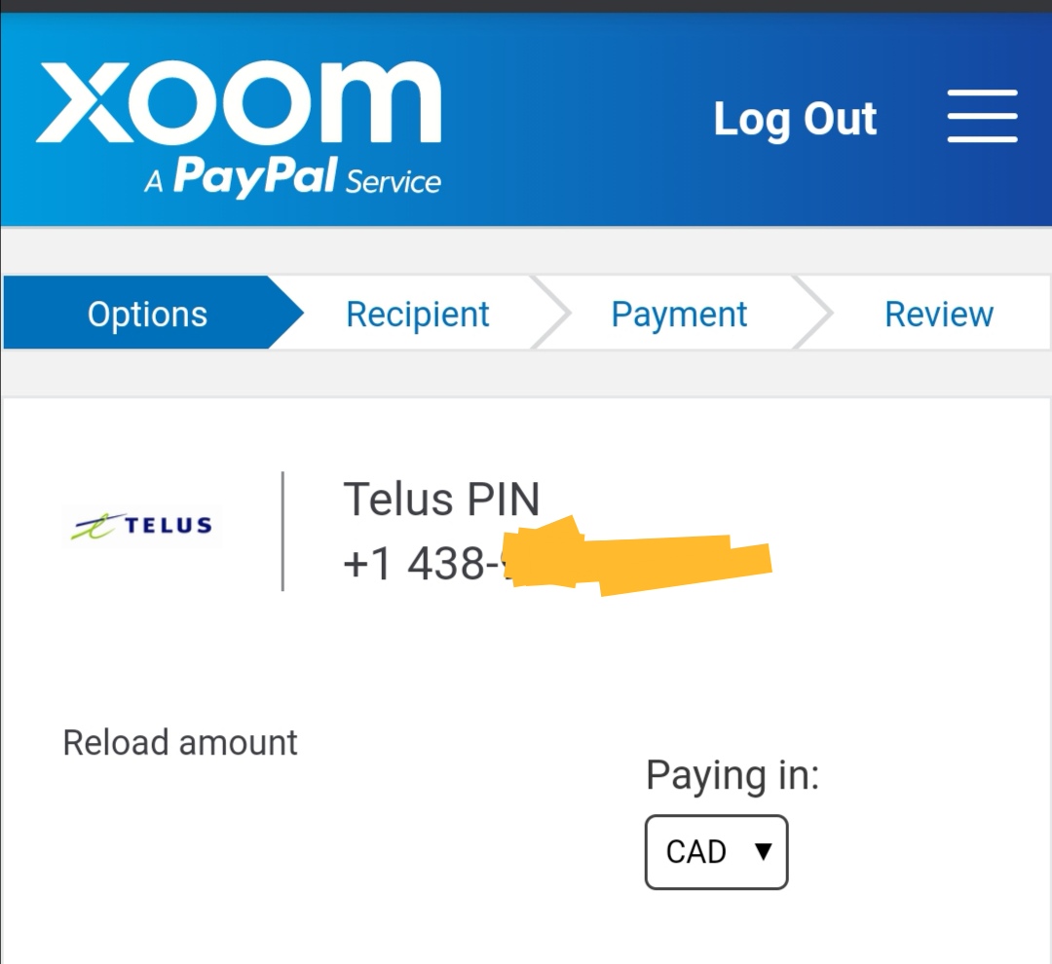1052x964 pixels.
Task: Click the vertical divider beside the Telus logo
Action: click(282, 531)
